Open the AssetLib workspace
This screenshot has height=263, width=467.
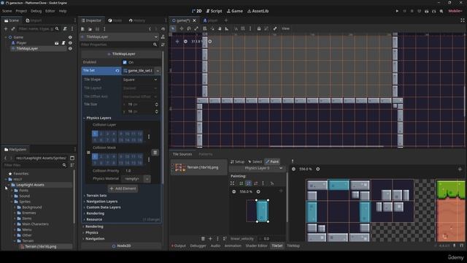point(258,11)
